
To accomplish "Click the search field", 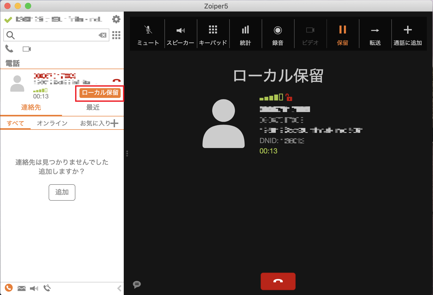I will pyautogui.click(x=56, y=35).
